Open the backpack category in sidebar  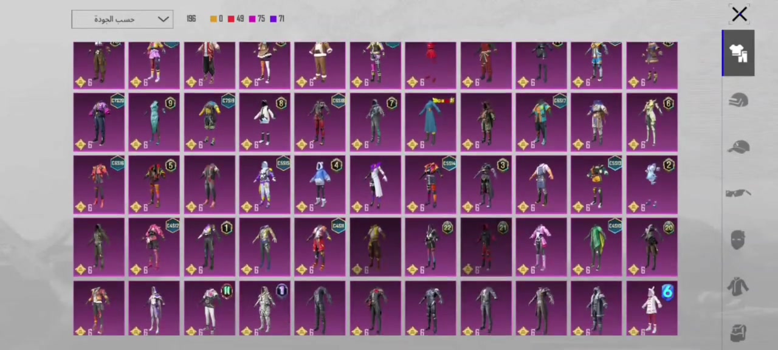coord(738,333)
